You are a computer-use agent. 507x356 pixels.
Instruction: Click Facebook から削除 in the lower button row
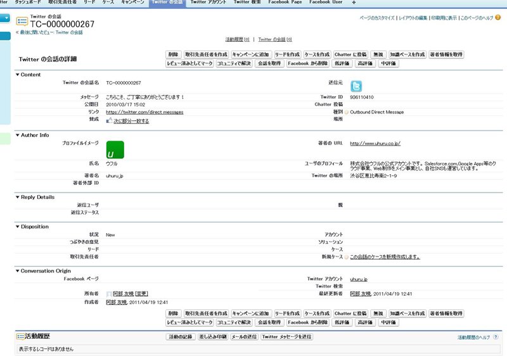pos(308,322)
